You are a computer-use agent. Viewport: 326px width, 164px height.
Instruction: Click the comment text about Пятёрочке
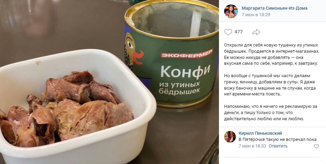(277, 140)
